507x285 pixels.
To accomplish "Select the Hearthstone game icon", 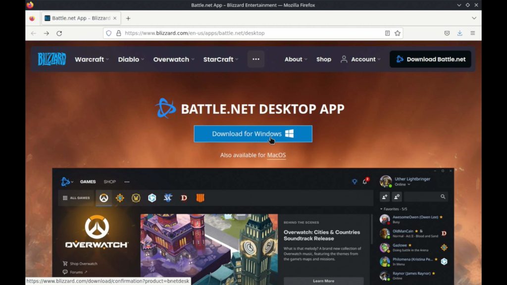I will click(x=120, y=198).
